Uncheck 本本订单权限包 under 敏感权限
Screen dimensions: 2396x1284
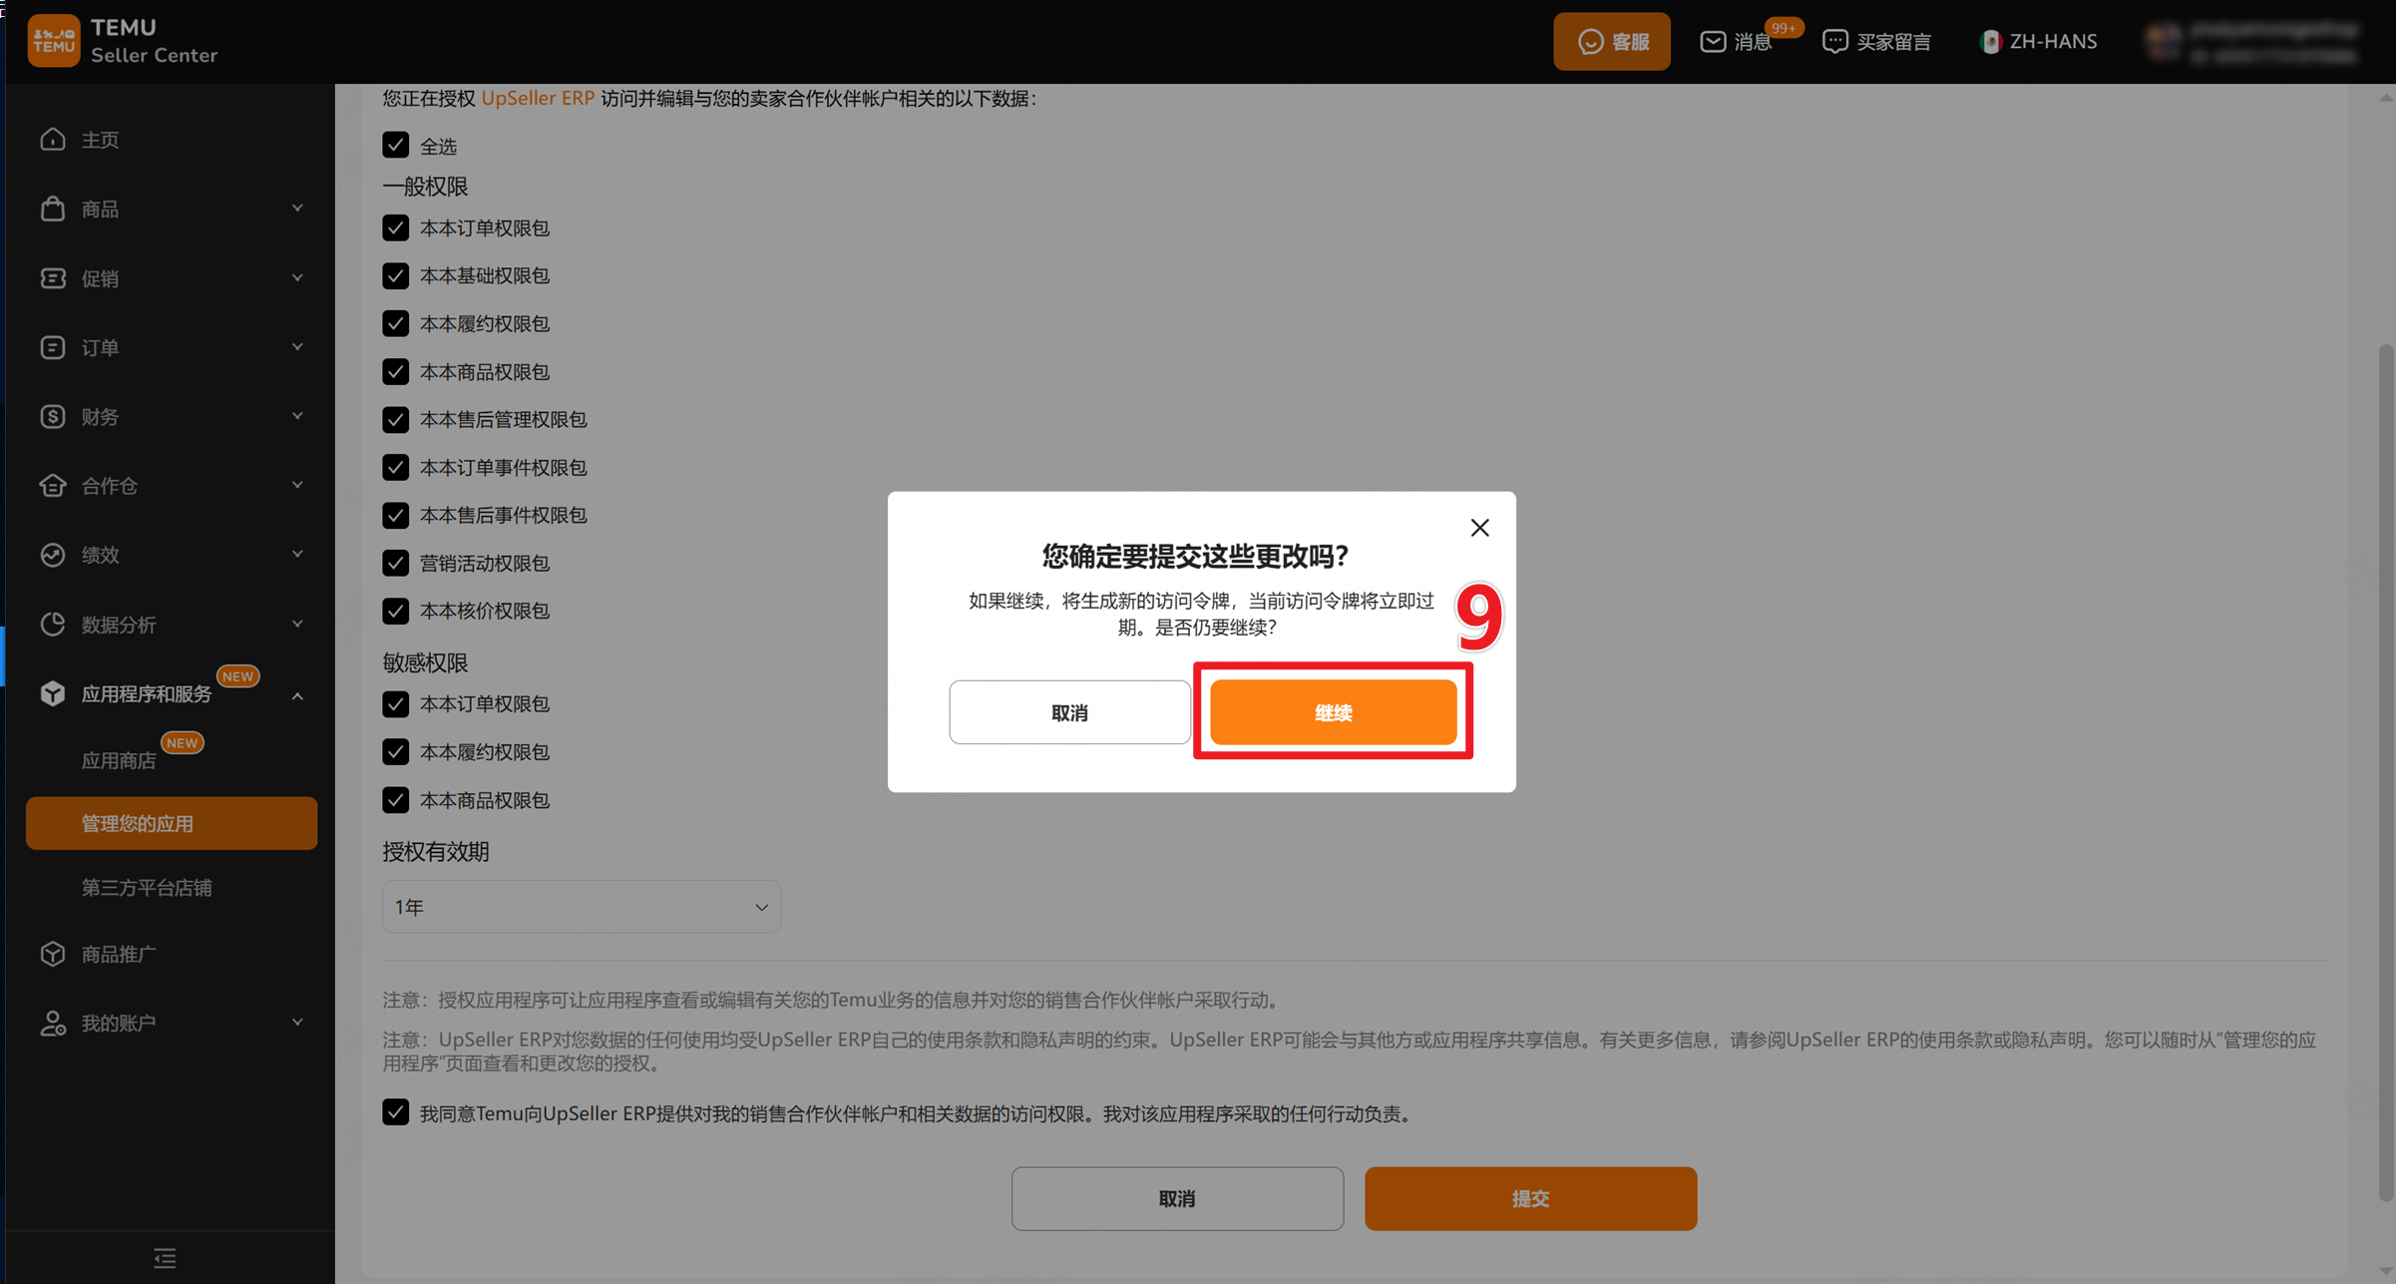pyautogui.click(x=395, y=704)
